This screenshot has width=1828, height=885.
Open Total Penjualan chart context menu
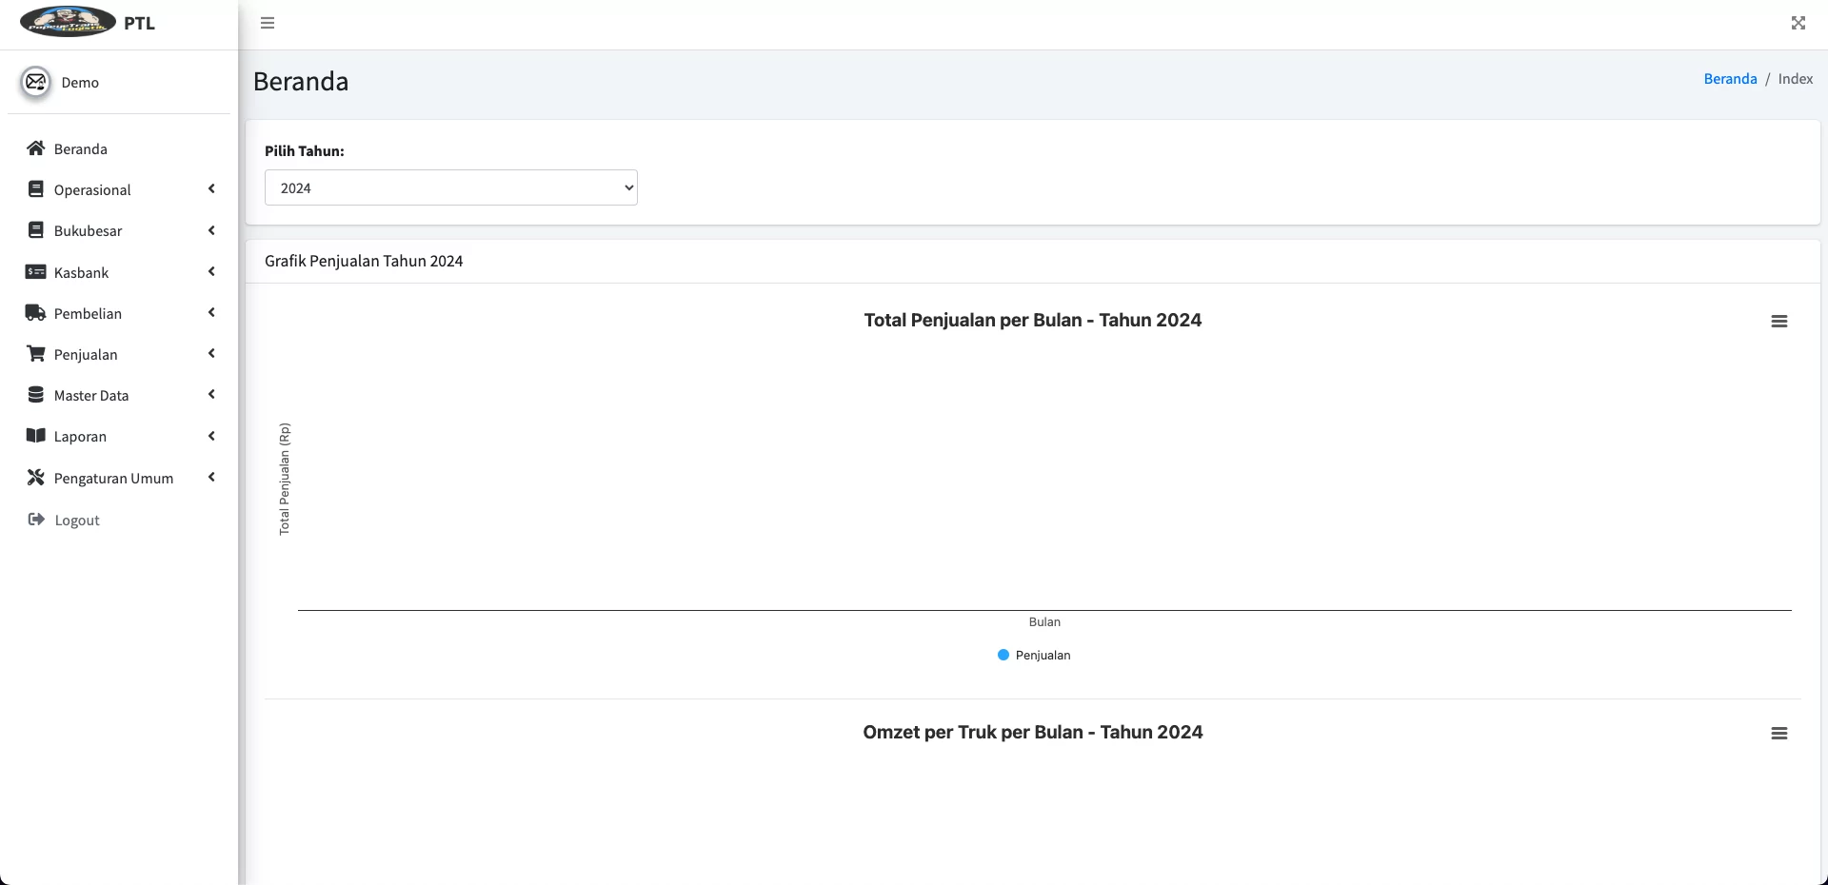[x=1779, y=322]
